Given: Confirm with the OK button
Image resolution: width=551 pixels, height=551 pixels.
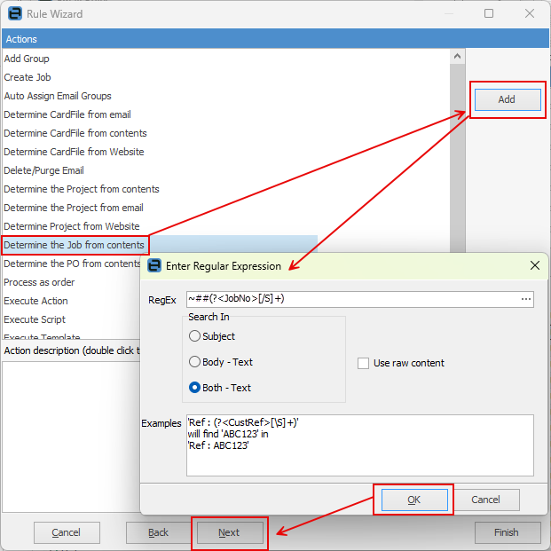Looking at the screenshot, I should pos(414,500).
